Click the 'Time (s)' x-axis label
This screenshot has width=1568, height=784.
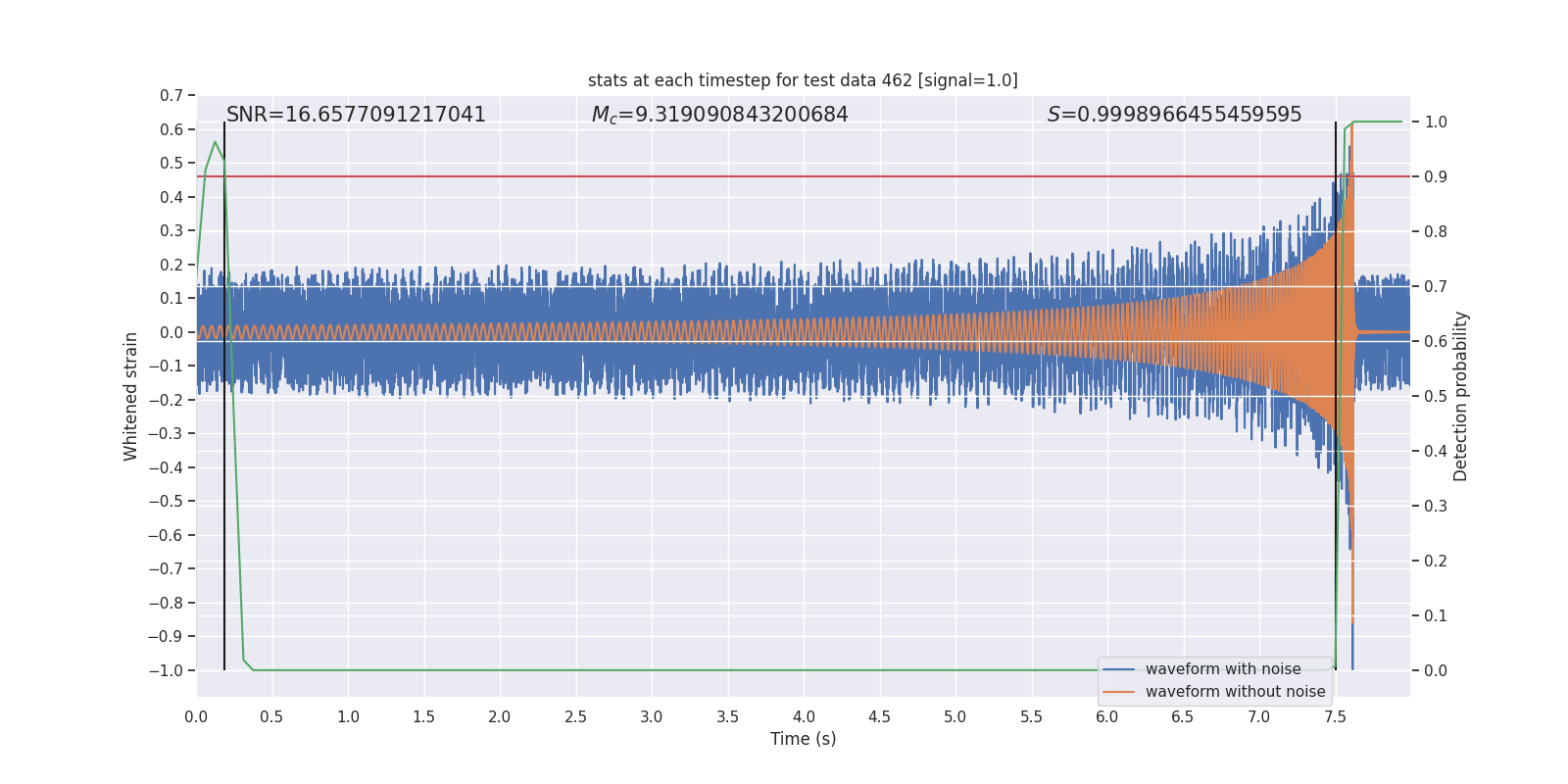pos(803,739)
